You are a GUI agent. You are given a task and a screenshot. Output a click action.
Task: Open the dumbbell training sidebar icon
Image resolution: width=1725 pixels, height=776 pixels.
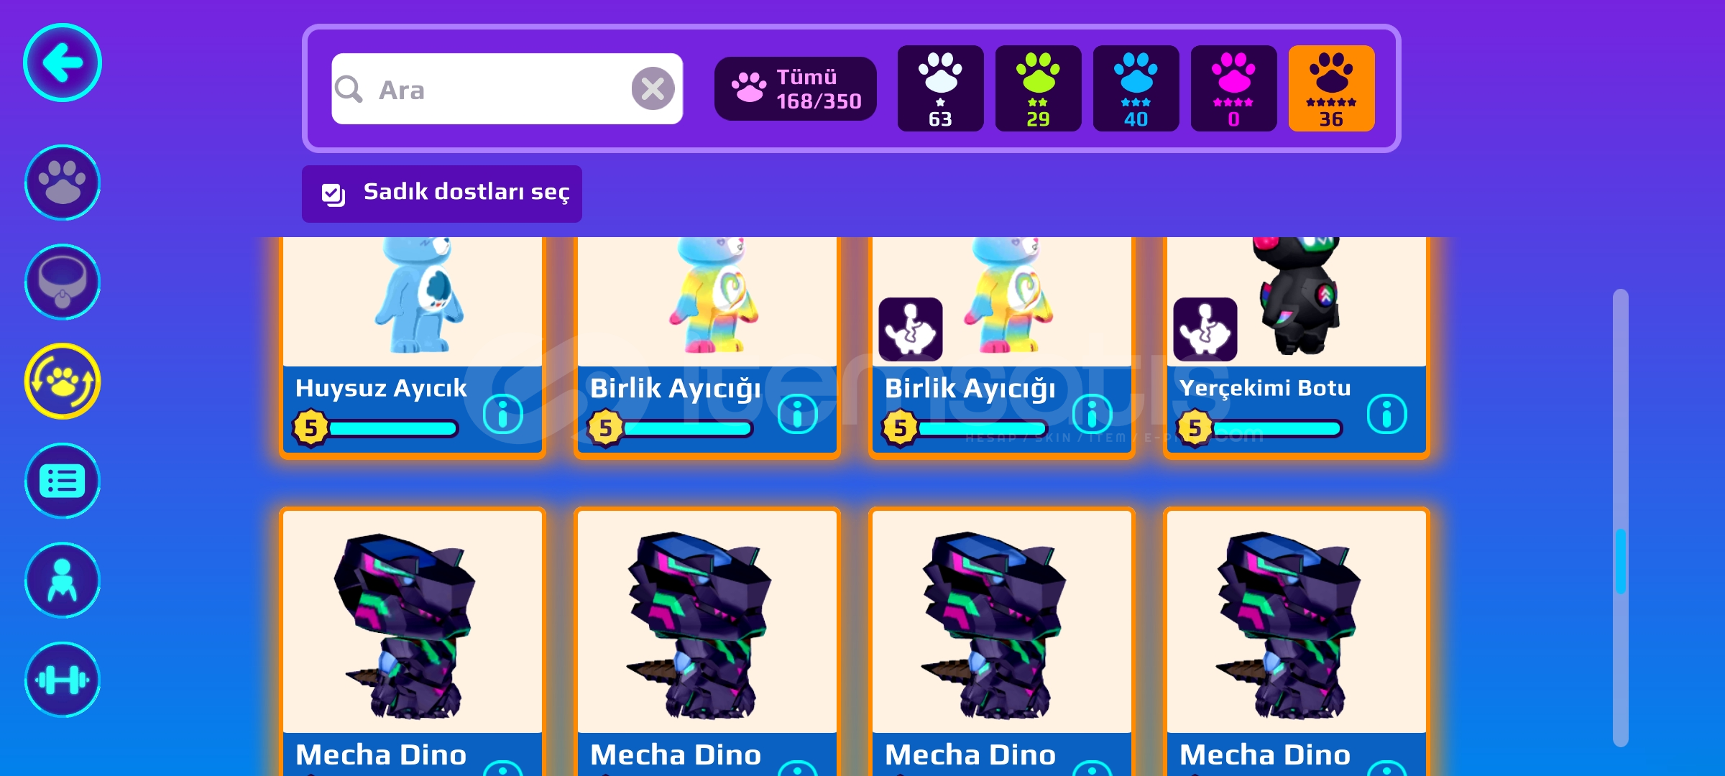pos(63,680)
